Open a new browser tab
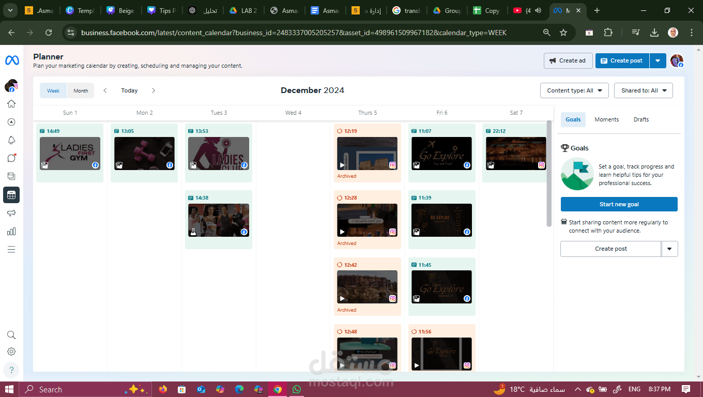Image resolution: width=703 pixels, height=397 pixels. click(597, 10)
